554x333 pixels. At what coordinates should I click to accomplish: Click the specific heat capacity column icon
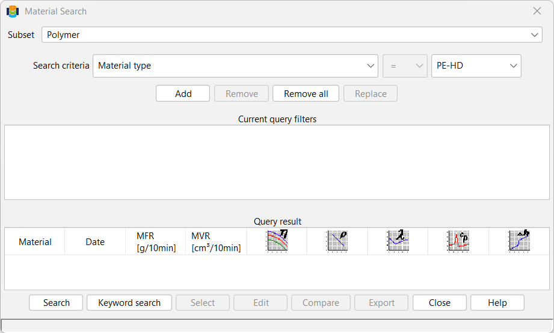pyautogui.click(x=458, y=241)
